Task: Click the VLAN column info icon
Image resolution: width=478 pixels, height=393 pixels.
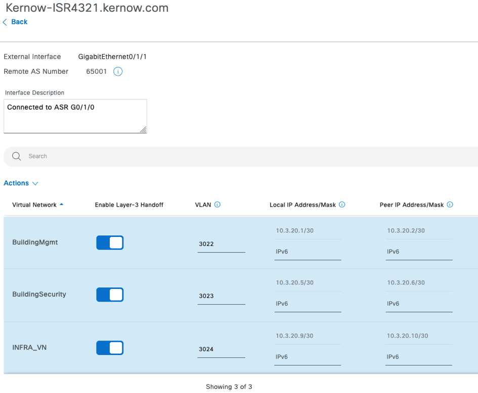Action: point(218,205)
